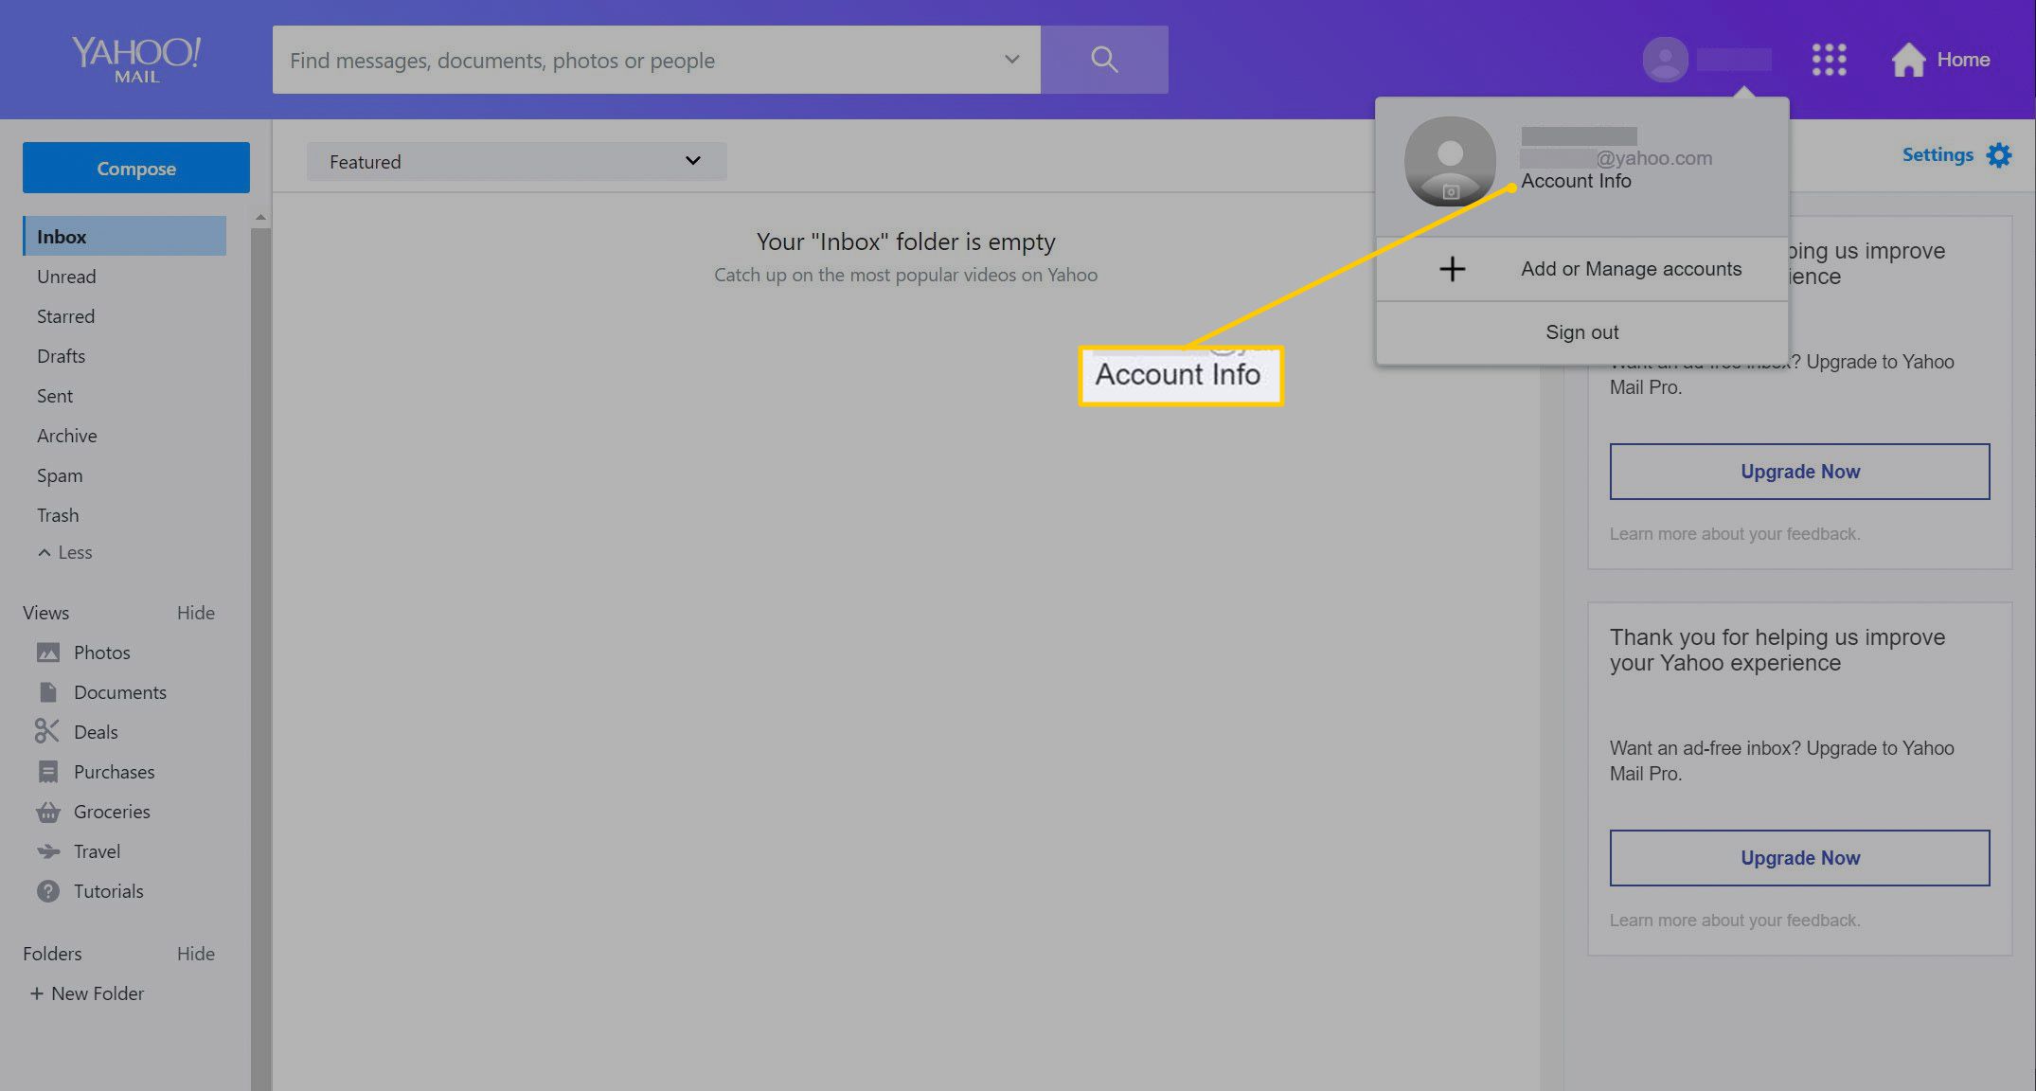Screen dimensions: 2036x1091
Task: Open Photos view icon
Action: [x=48, y=653]
